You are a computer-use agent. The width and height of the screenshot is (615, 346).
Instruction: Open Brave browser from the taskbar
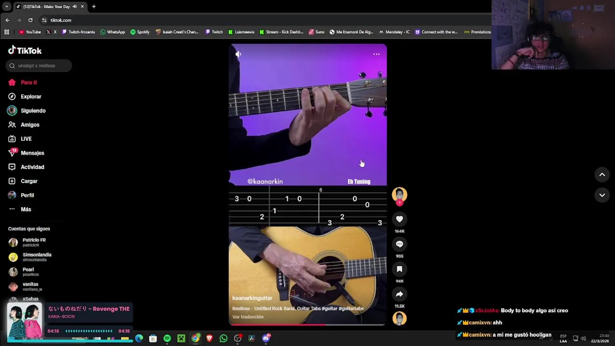(209, 338)
